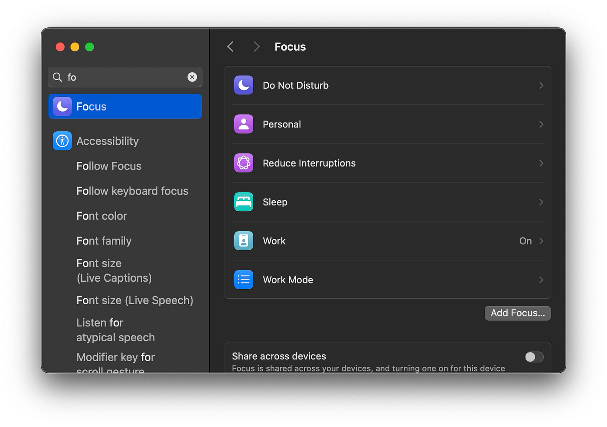Click the search magnifying glass icon
This screenshot has height=427, width=607.
(57, 77)
